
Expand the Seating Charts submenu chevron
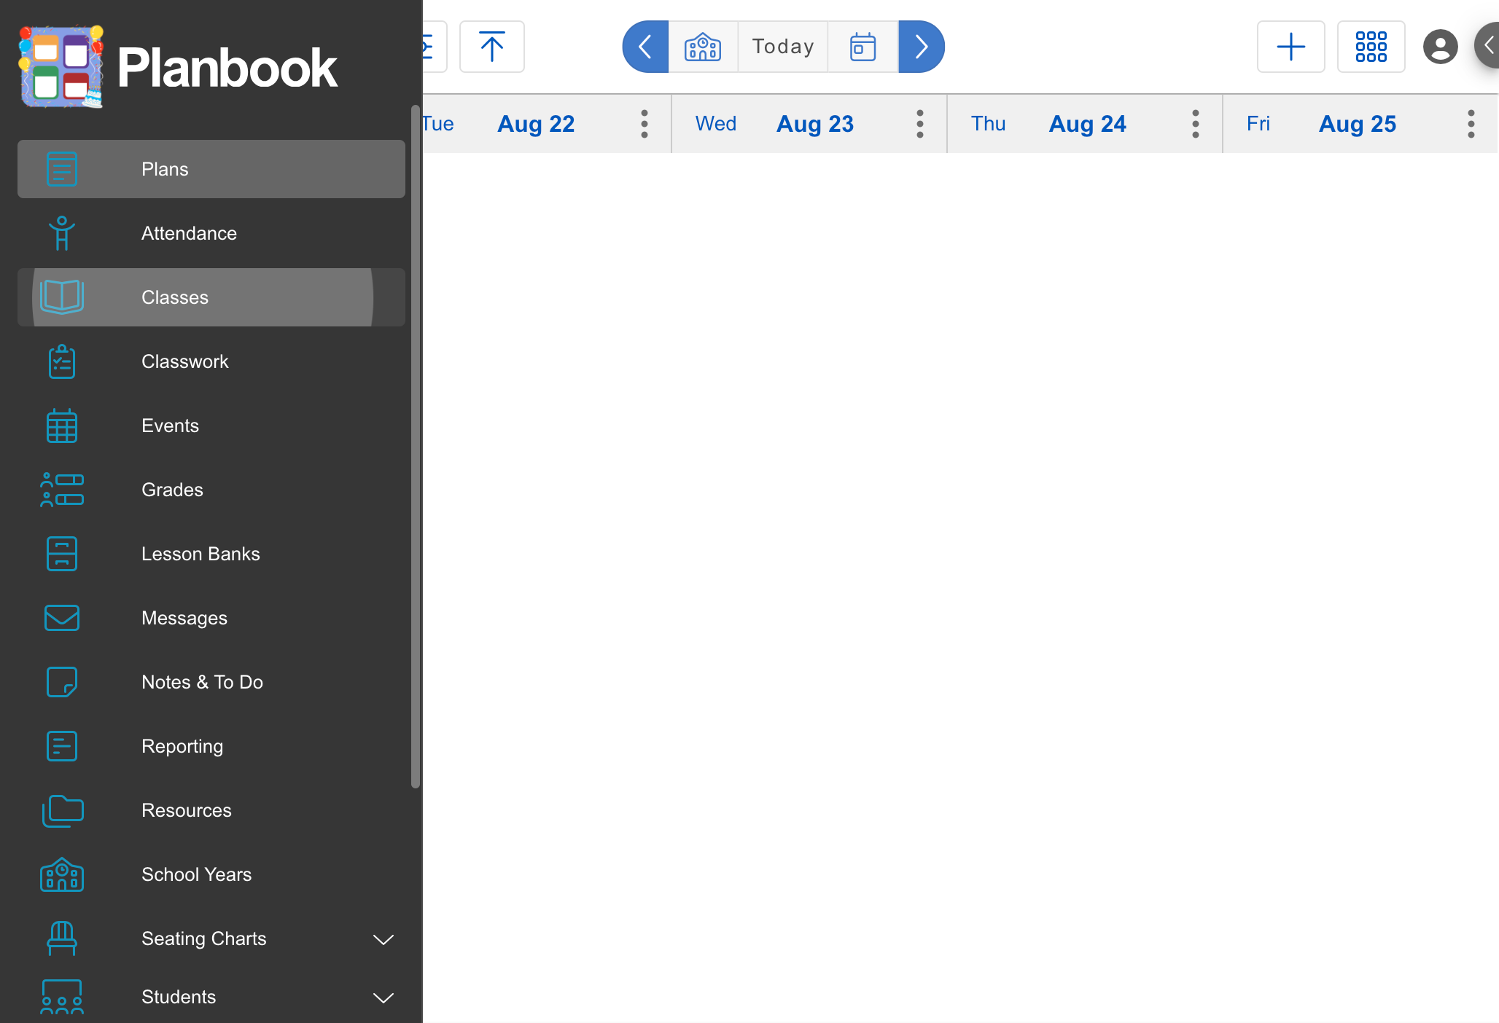pyautogui.click(x=383, y=939)
